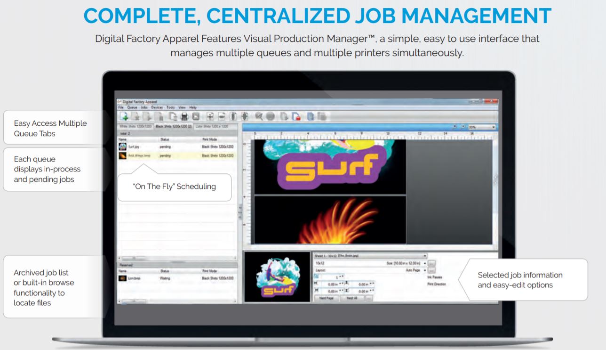The height and width of the screenshot is (350, 606).
Task: Open the 10x12 page Size dropdown
Action: [x=370, y=263]
